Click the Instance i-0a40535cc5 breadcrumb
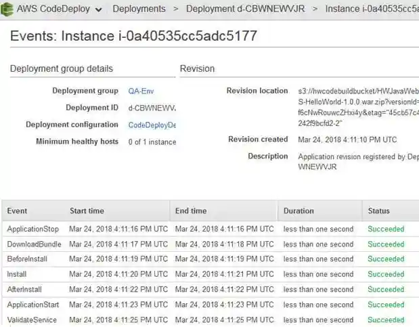Screen dimensions: 419x327 [372, 9]
